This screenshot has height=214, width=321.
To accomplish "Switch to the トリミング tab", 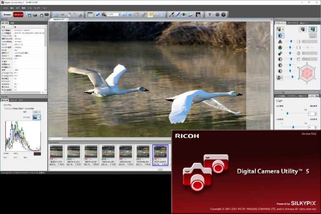I will click(x=13, y=100).
